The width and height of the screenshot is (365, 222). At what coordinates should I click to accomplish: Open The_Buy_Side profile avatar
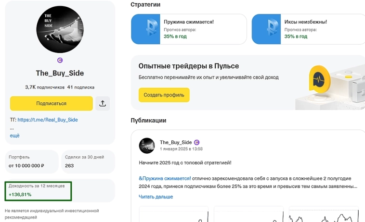60,29
